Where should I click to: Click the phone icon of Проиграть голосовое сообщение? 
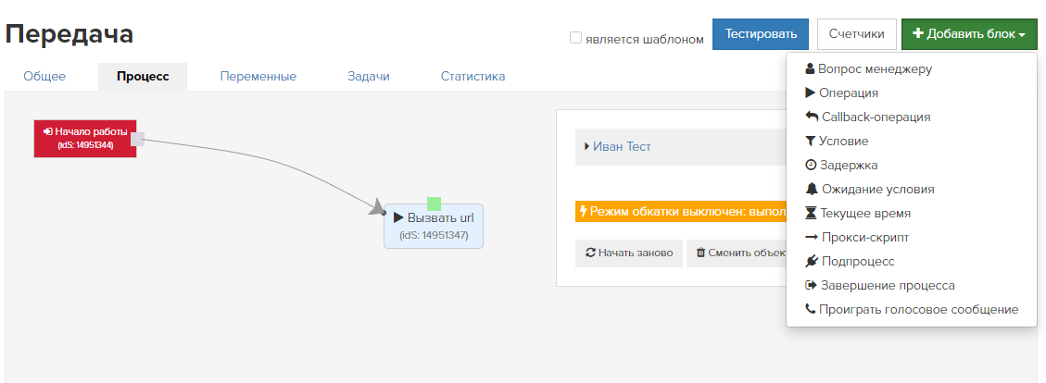(811, 309)
